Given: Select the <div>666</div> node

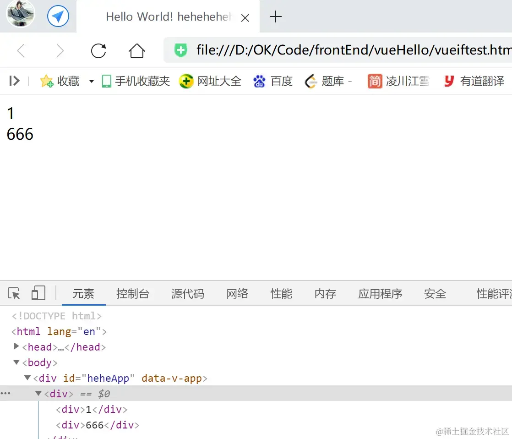Looking at the screenshot, I should (97, 425).
